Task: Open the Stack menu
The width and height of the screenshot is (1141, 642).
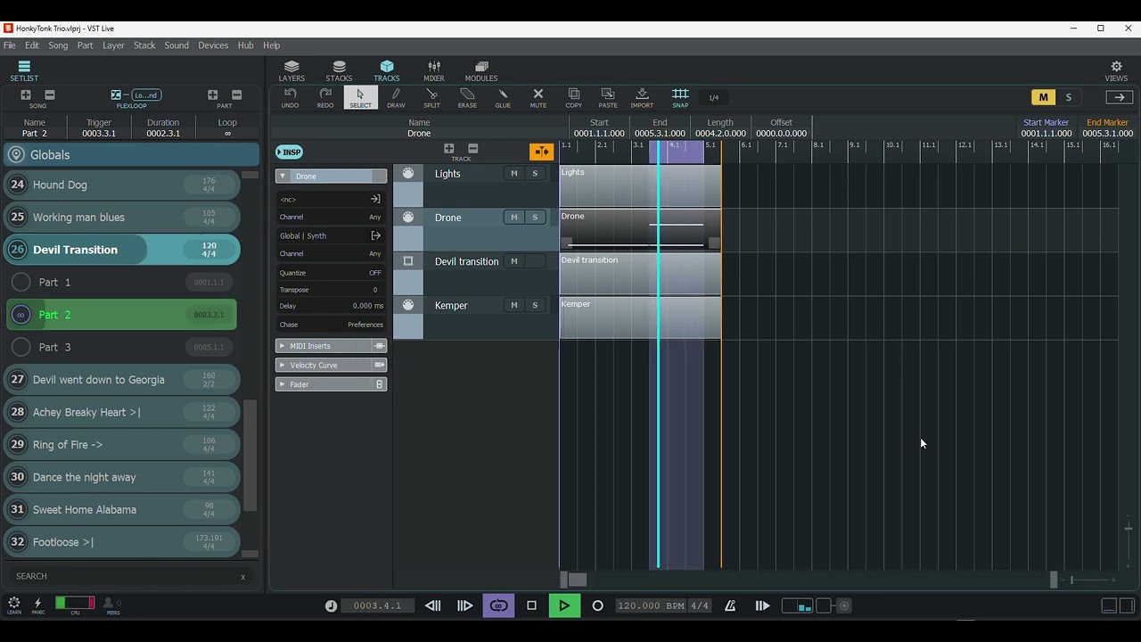Action: pos(144,45)
